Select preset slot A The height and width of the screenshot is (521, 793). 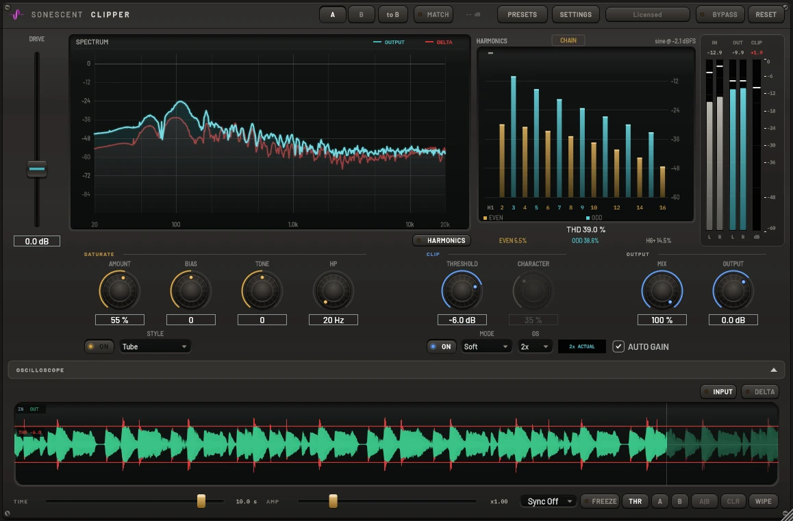[x=332, y=14]
